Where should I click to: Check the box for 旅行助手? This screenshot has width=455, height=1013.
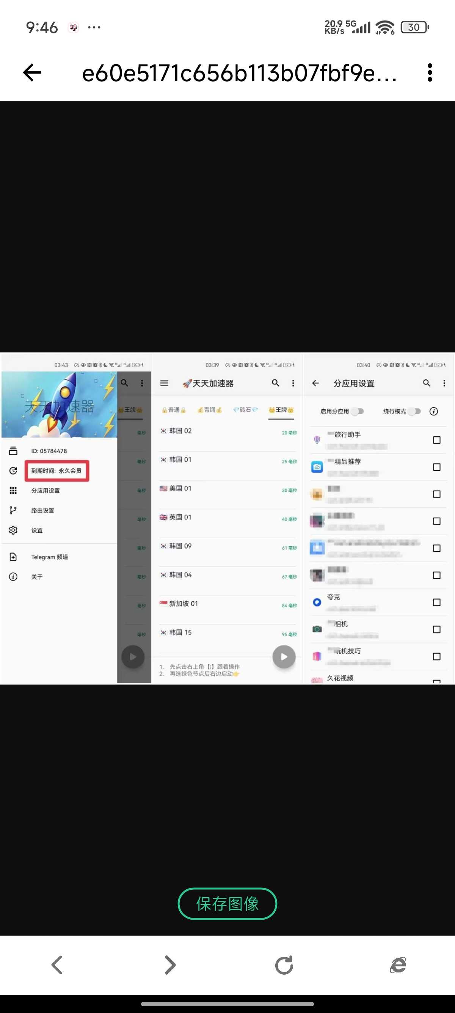[436, 440]
